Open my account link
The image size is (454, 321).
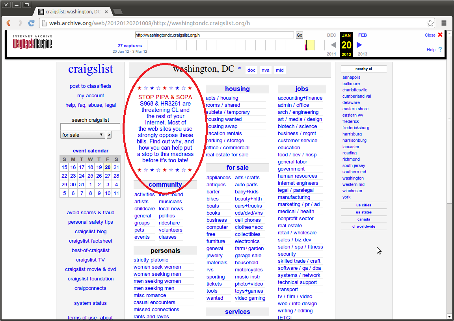click(90, 96)
